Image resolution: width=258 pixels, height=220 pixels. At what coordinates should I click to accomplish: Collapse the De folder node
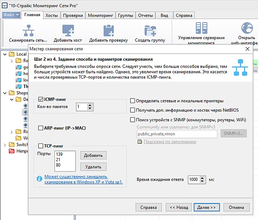pyautogui.click(x=12, y=100)
